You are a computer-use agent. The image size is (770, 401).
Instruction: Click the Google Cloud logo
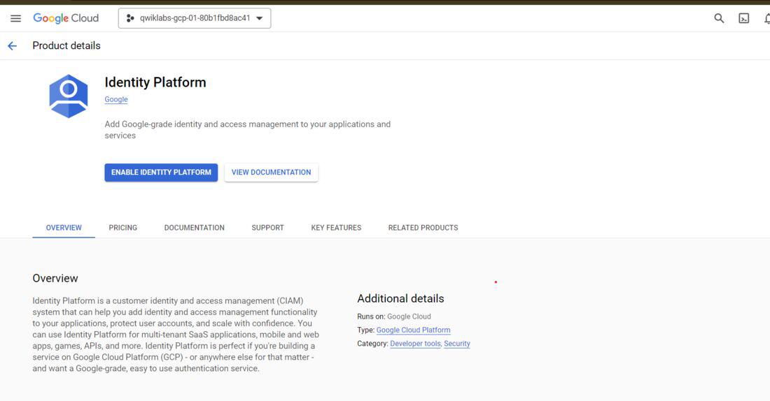click(x=66, y=18)
